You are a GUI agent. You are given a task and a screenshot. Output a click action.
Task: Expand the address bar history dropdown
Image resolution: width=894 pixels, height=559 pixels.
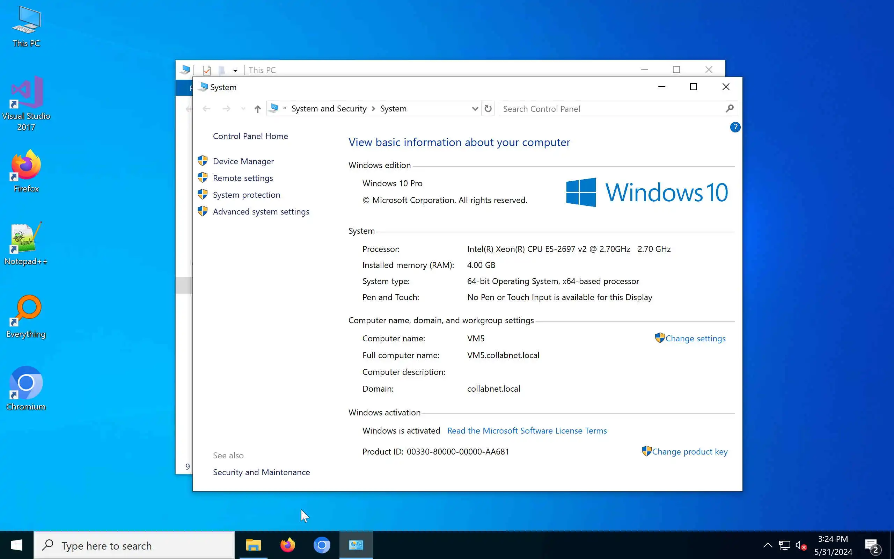475,109
